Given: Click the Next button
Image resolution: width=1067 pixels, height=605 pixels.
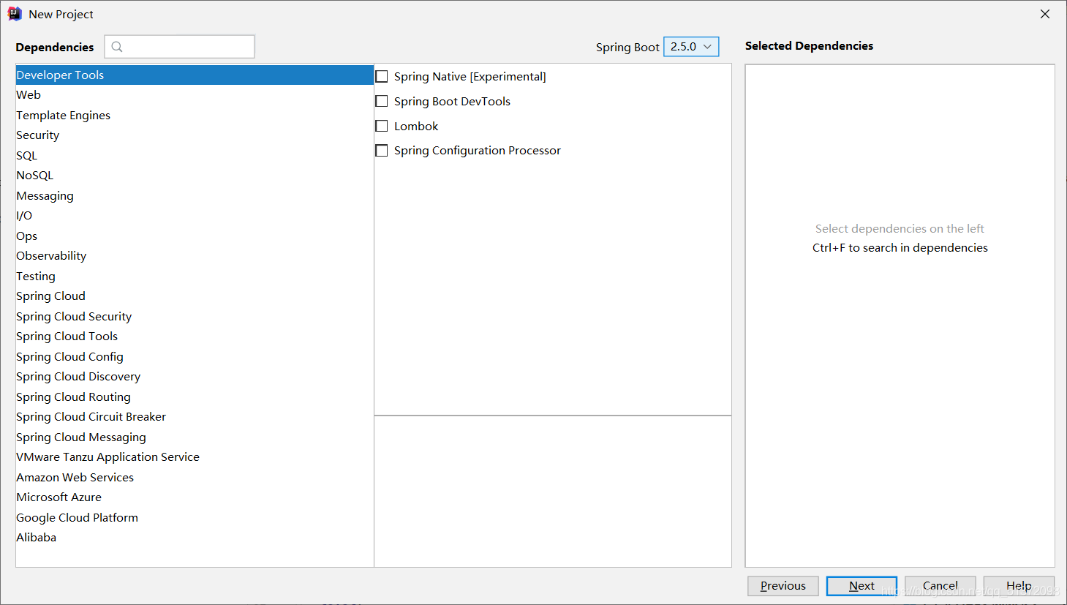Looking at the screenshot, I should (861, 586).
